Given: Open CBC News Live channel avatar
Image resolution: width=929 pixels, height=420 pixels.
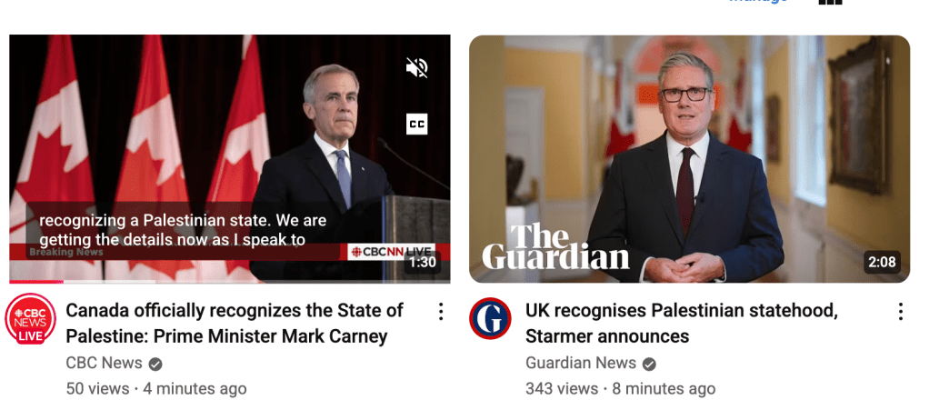Looking at the screenshot, I should point(30,319).
